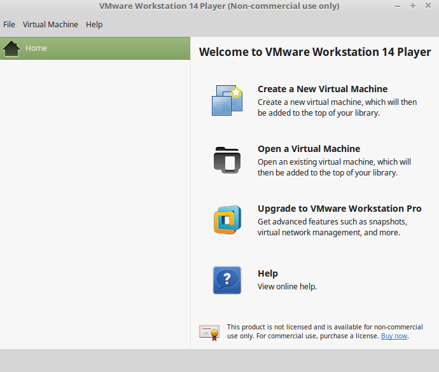Follow the Buy now link

[394, 336]
